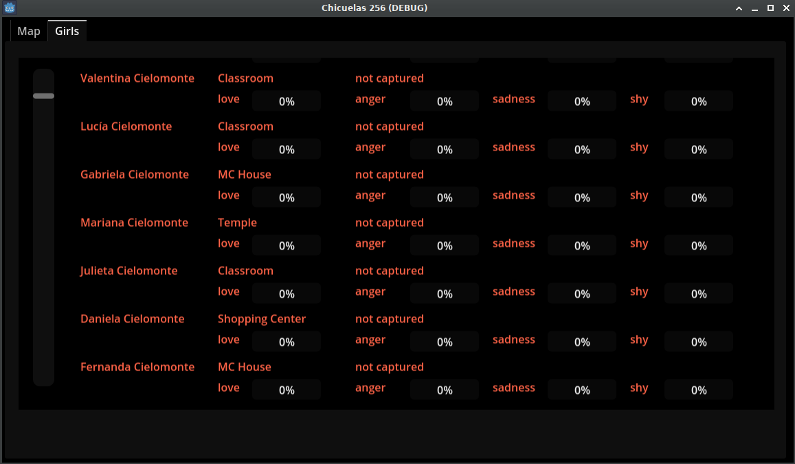The width and height of the screenshot is (795, 464).
Task: Click Gabriela's MC House location
Action: 245,175
